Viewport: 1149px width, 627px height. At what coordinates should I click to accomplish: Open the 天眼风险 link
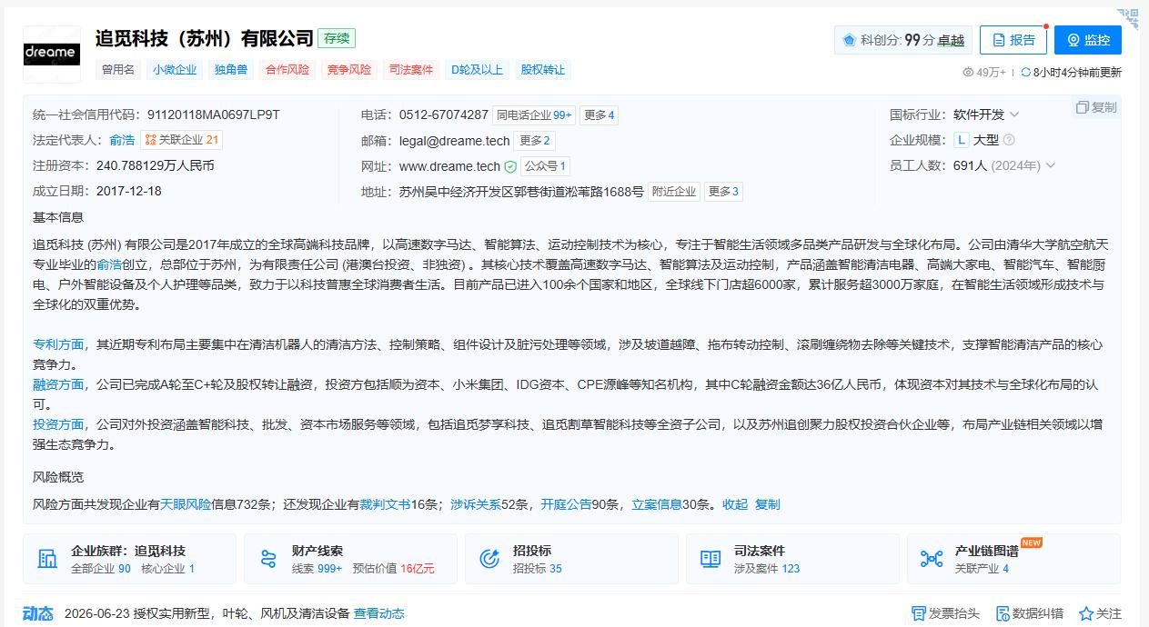pyautogui.click(x=186, y=504)
